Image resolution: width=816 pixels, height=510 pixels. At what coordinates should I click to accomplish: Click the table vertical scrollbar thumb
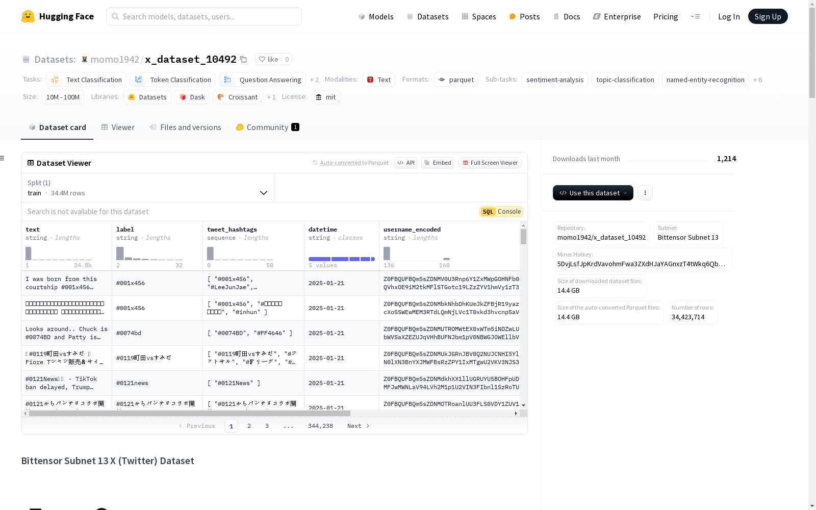tap(523, 237)
